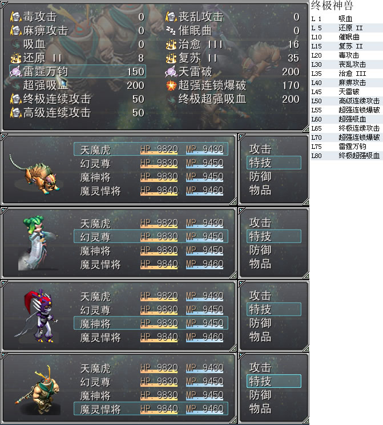
Task: Click the fist icon beside 终极连续攻击
Action: [16, 99]
